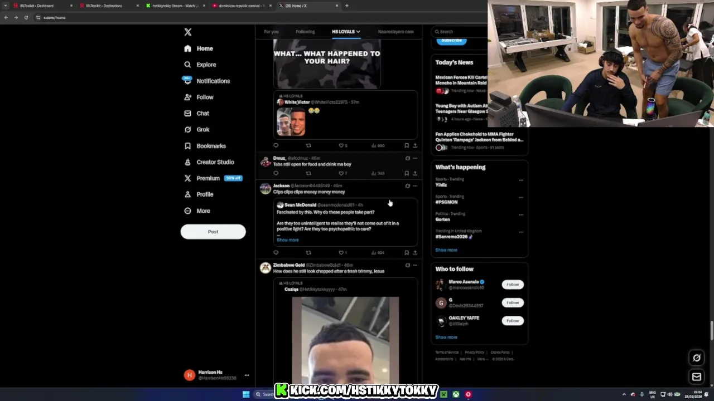The height and width of the screenshot is (401, 714).
Task: Open the Fan Applies Chokehold news story
Action: 479,140
